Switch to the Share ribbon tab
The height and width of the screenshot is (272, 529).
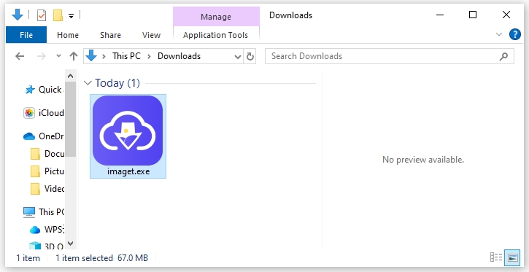[110, 35]
